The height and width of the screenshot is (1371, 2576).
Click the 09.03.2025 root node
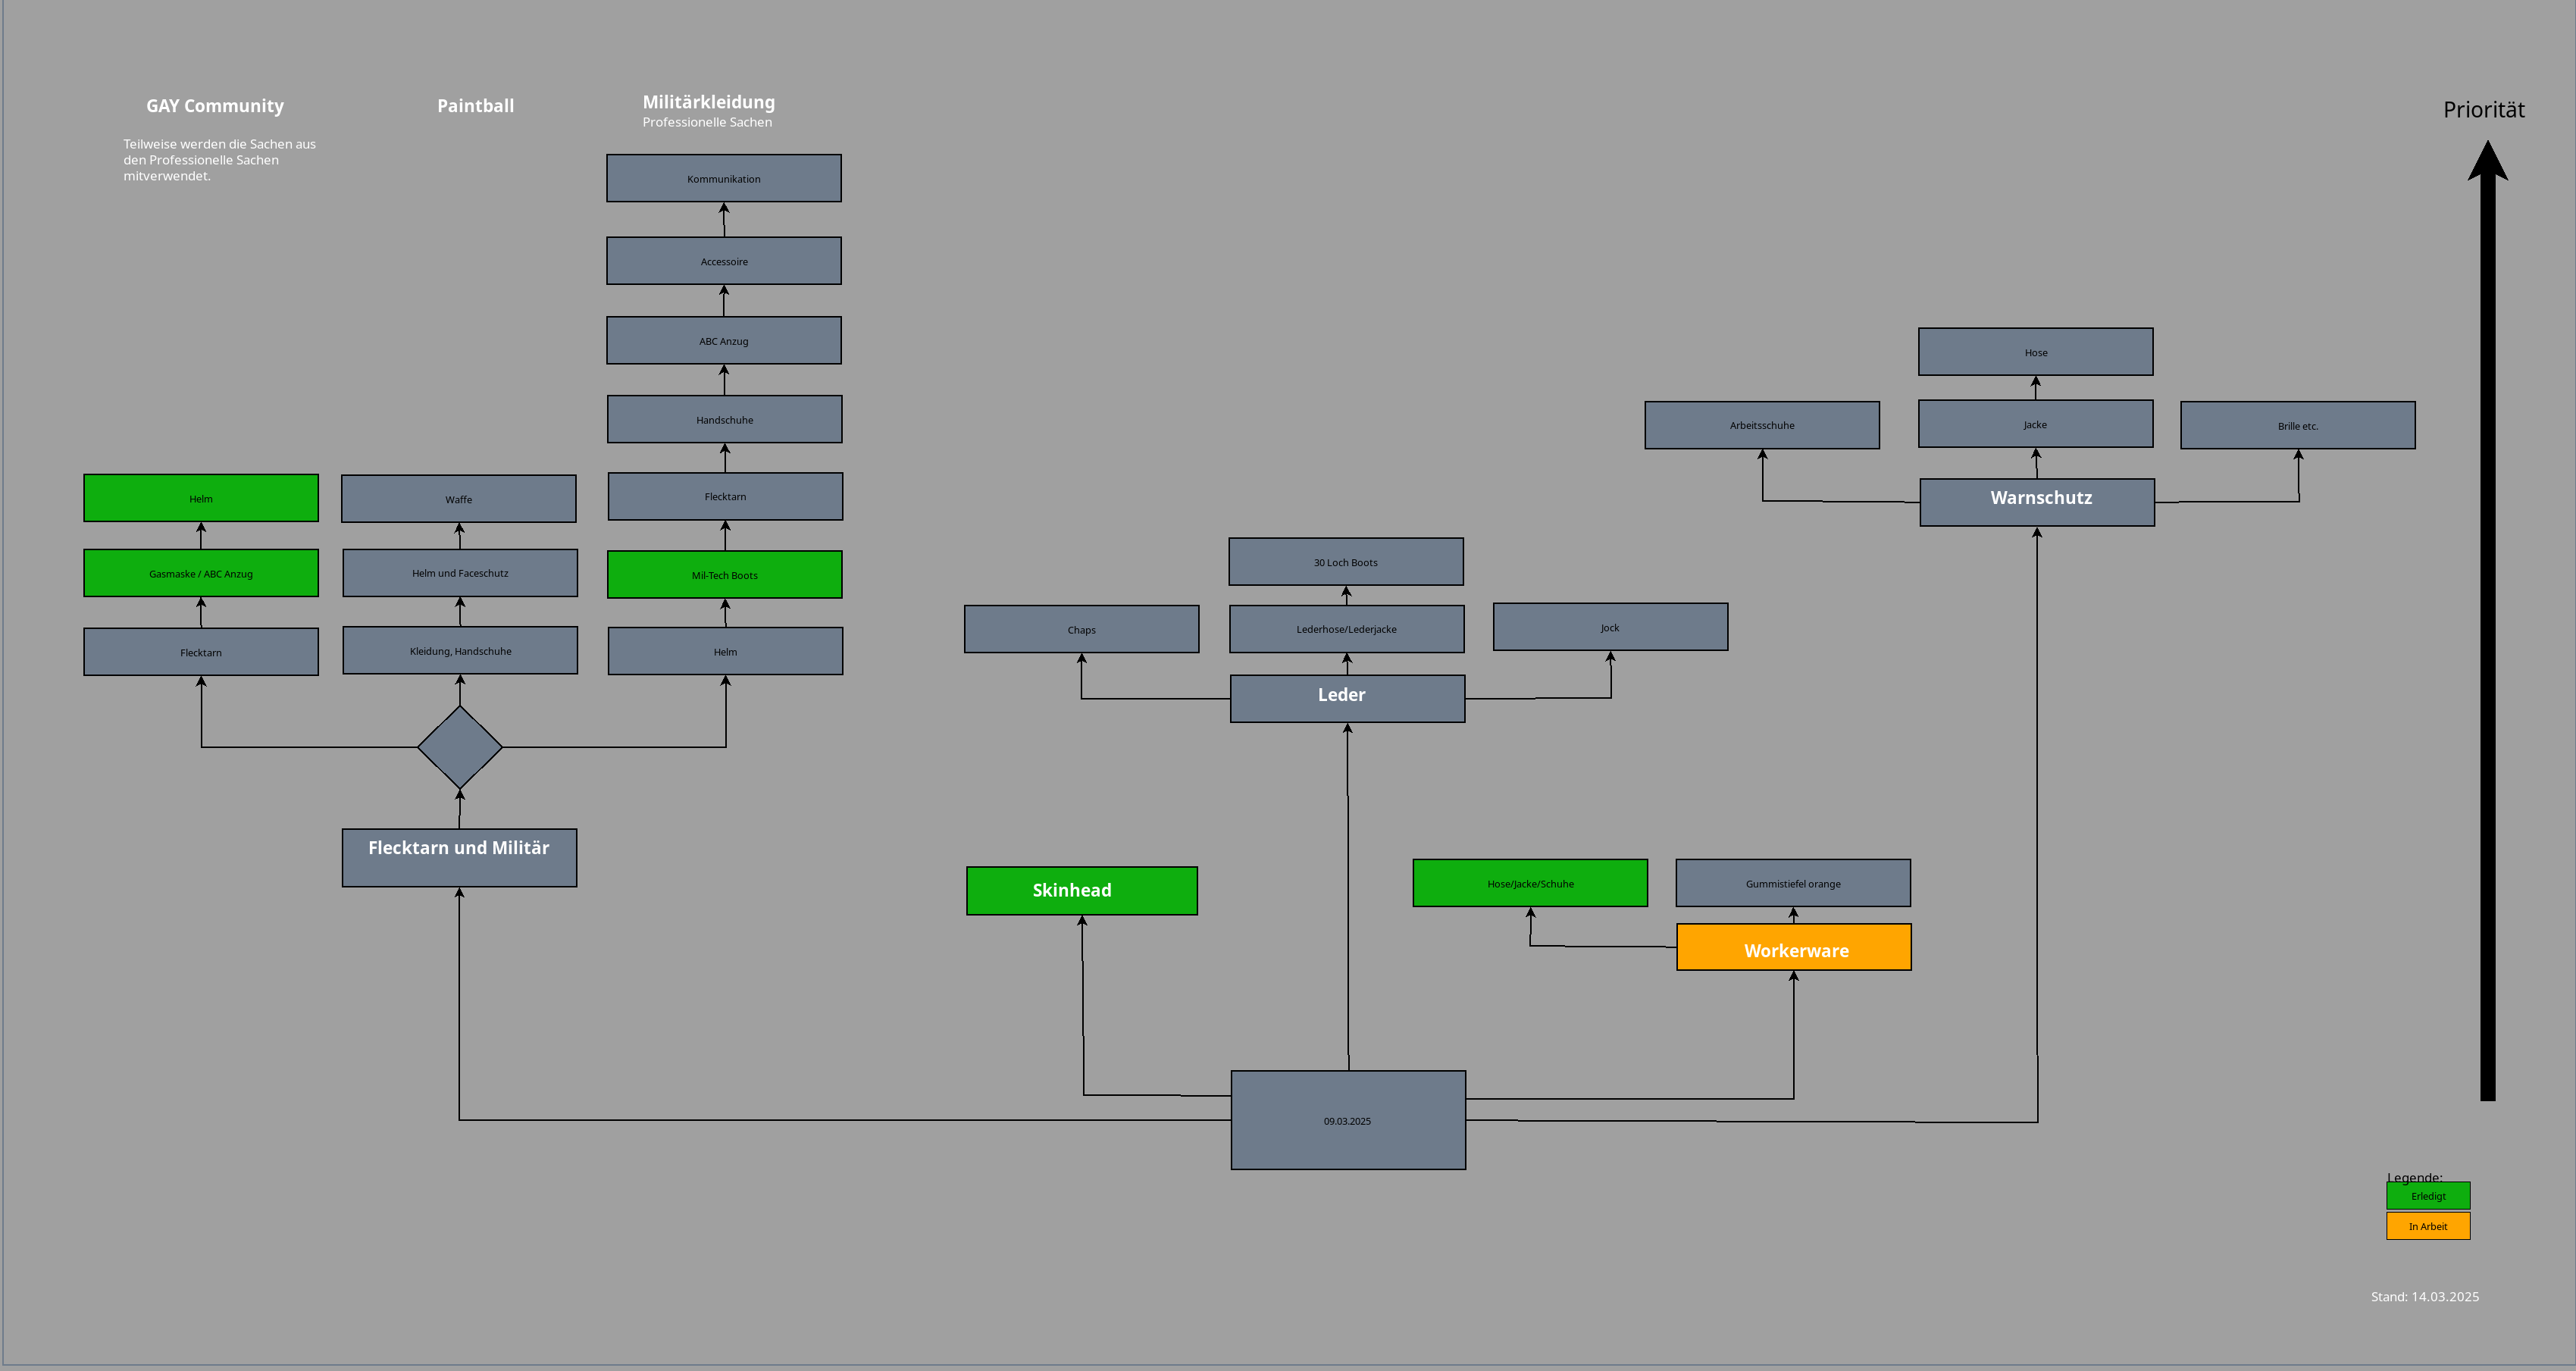1347,1120
